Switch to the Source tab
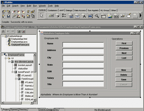This screenshot has width=144, height=111. 42,110
